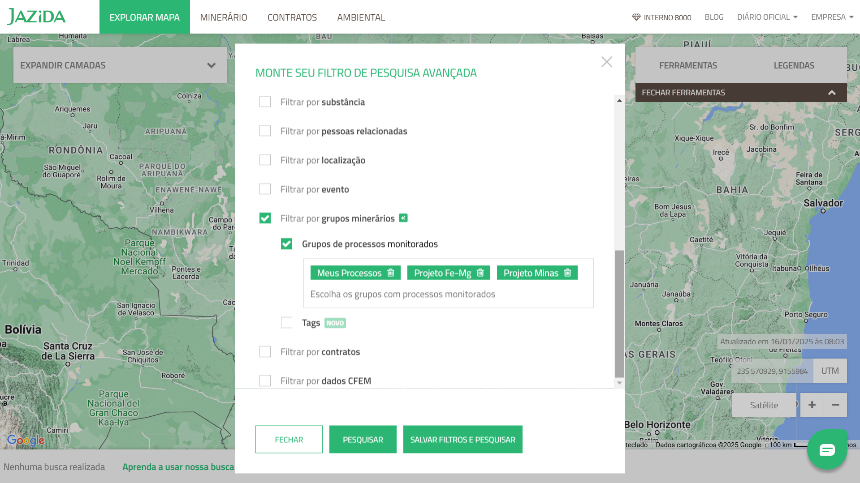Click the dialog title MONTE SEU FILTRO
The height and width of the screenshot is (483, 860).
366,73
